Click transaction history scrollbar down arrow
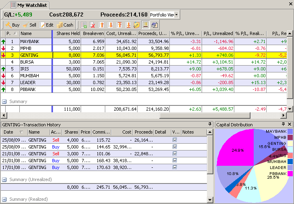The height and width of the screenshot is (204, 294). pos(210,200)
